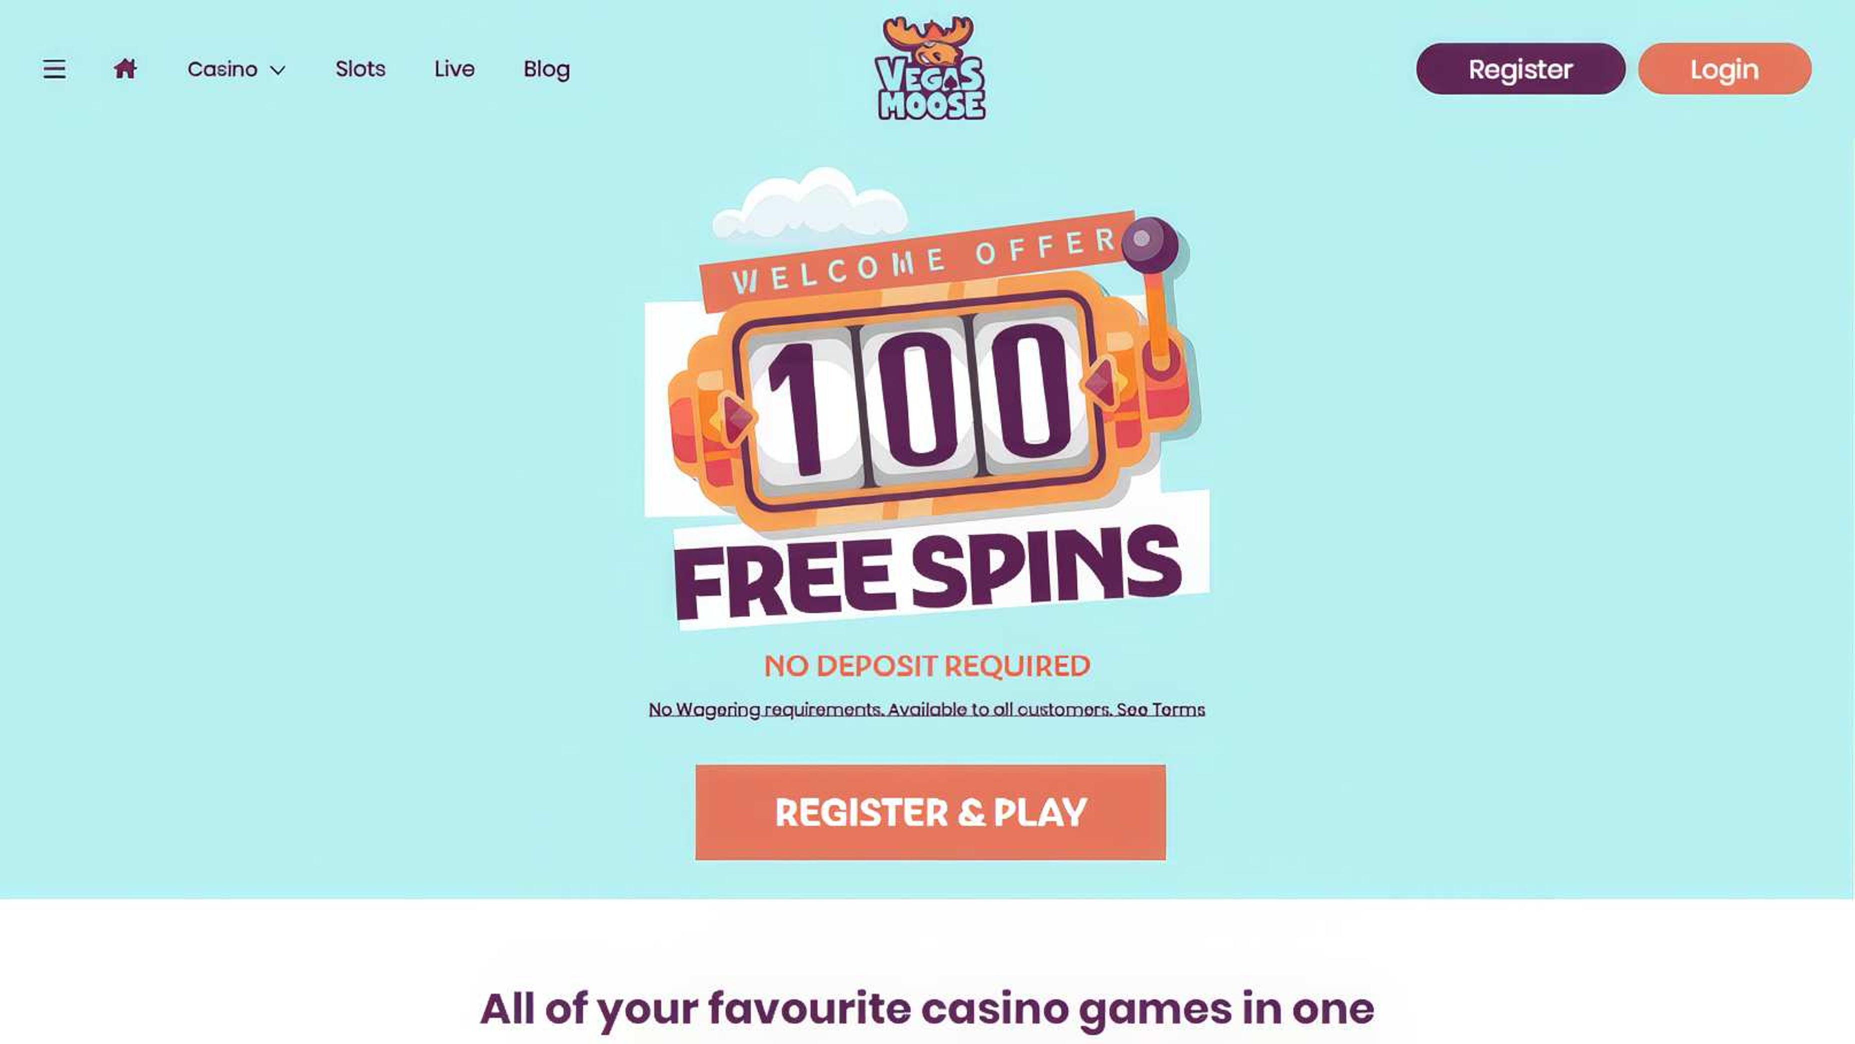Viewport: 1855px width, 1044px height.
Task: Expand the Casino dropdown menu
Action: click(x=222, y=68)
